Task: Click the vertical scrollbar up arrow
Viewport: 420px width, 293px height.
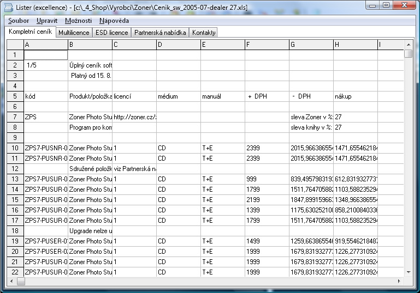Action: pyautogui.click(x=409, y=44)
